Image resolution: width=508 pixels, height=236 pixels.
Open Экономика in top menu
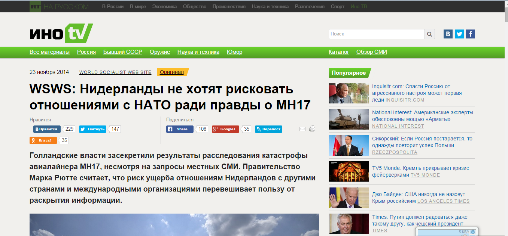(165, 7)
